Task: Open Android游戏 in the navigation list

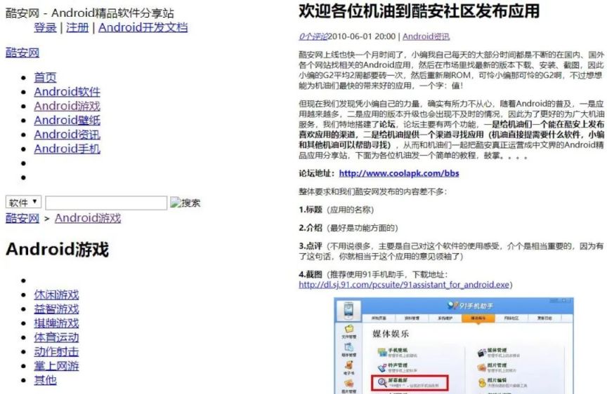Action: tap(67, 106)
